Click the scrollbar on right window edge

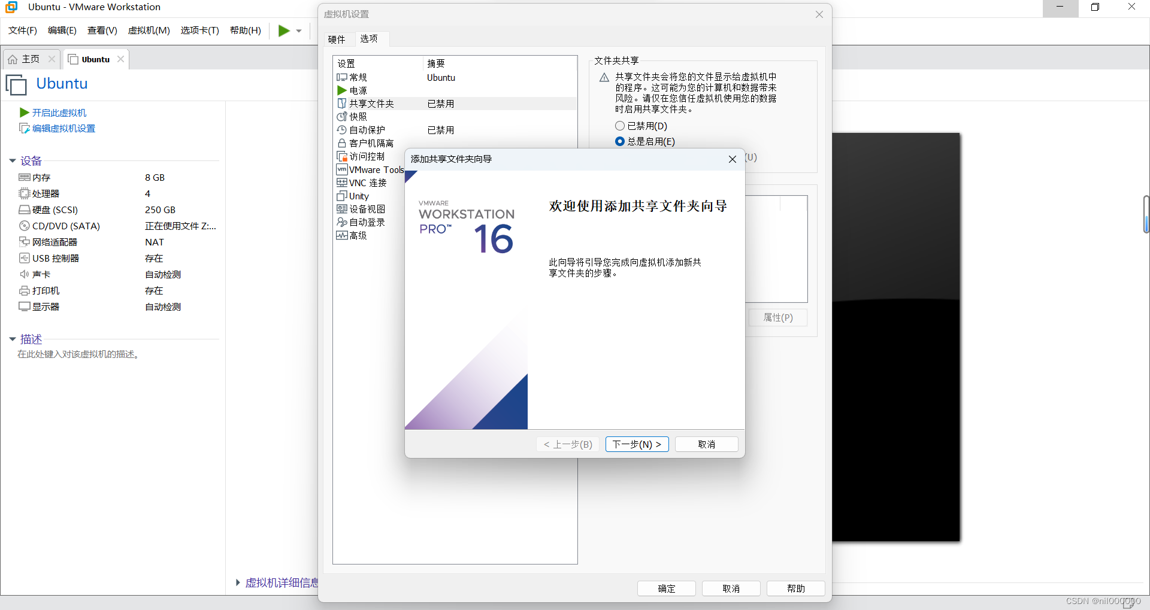(1146, 214)
